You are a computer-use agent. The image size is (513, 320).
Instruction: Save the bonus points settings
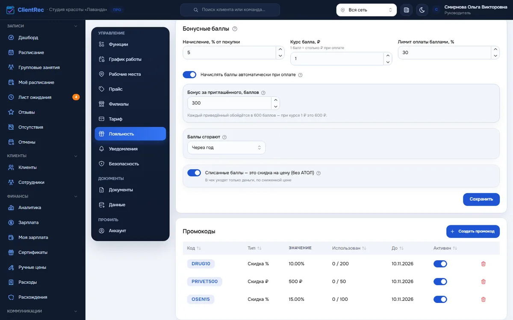[481, 199]
